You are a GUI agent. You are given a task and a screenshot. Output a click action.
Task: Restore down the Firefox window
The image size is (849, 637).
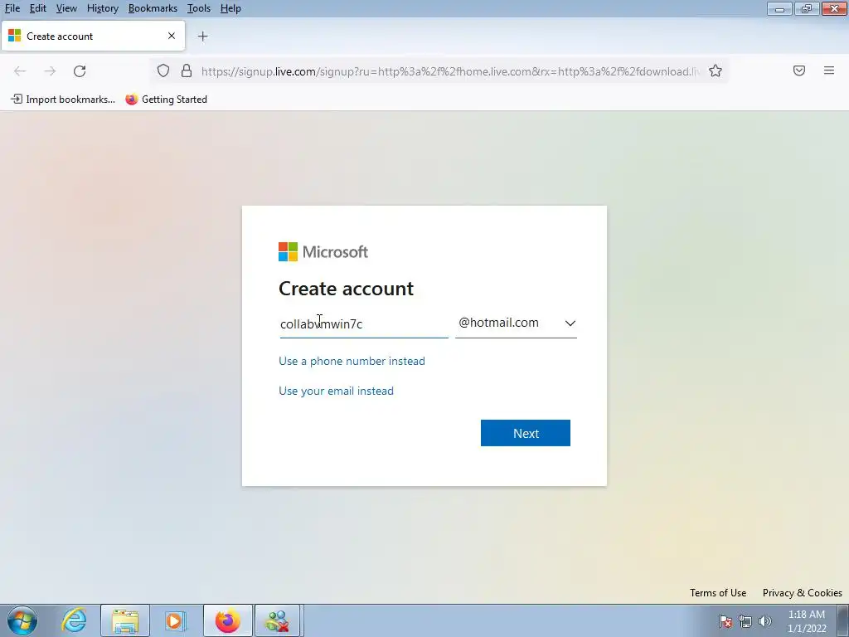pos(807,8)
